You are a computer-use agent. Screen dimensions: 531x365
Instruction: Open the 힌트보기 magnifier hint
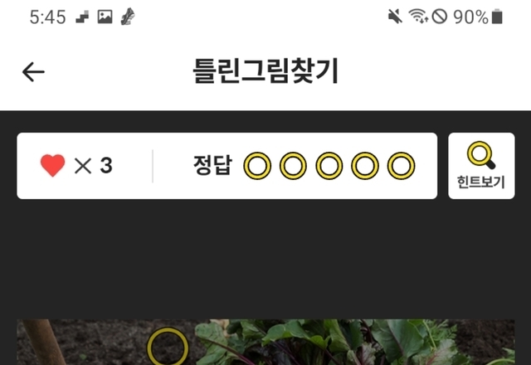pyautogui.click(x=481, y=166)
